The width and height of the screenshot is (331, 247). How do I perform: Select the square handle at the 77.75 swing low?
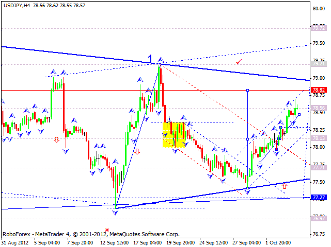pos(260,163)
